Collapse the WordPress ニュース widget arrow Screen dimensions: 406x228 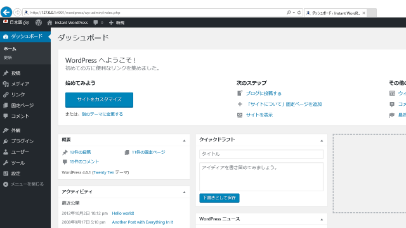coord(322,220)
